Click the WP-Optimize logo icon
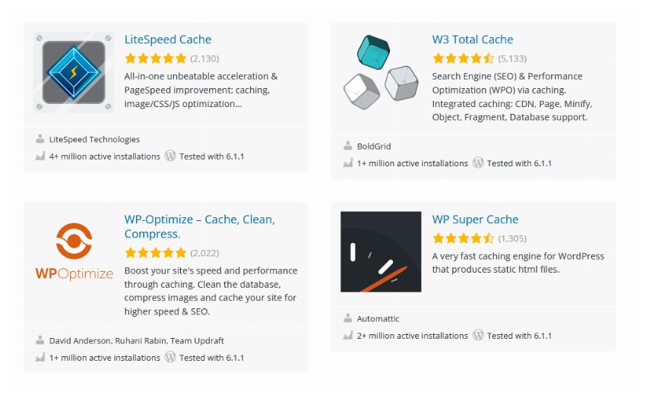The width and height of the screenshot is (646, 401). 74,252
